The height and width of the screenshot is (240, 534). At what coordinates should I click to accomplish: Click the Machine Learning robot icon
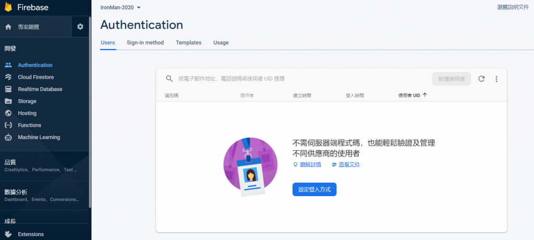[x=8, y=137]
